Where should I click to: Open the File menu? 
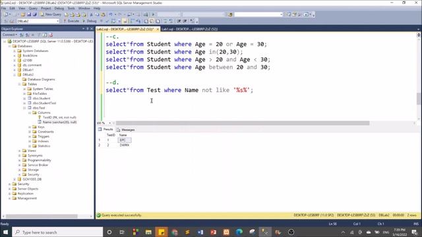pos(4,9)
